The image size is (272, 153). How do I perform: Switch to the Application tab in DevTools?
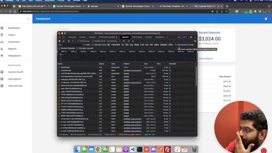click(159, 37)
